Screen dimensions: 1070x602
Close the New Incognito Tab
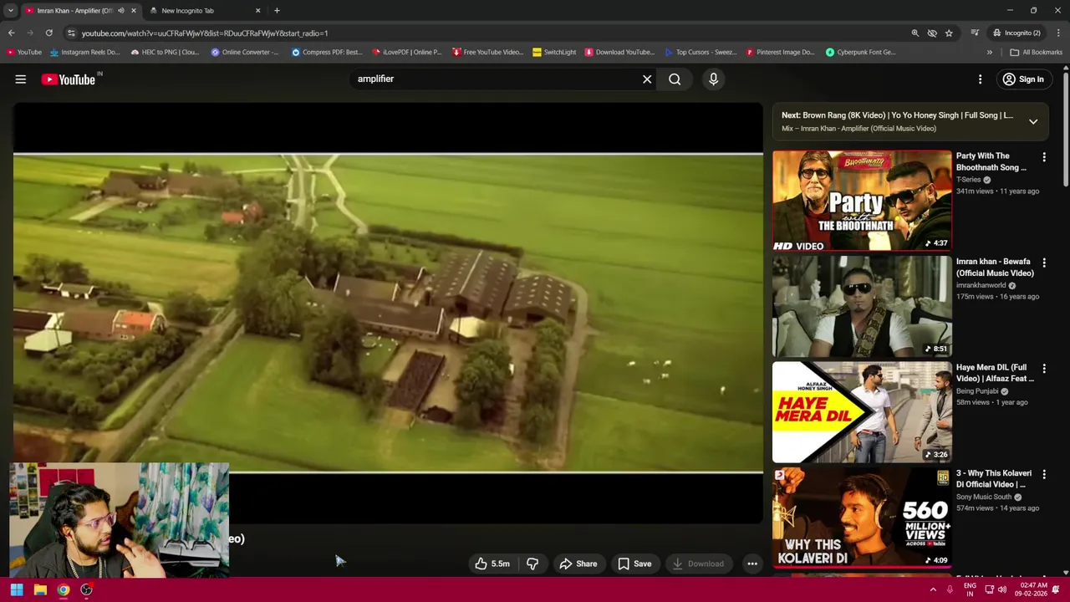(x=257, y=11)
